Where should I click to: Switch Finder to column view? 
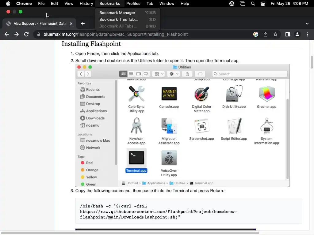click(x=138, y=74)
